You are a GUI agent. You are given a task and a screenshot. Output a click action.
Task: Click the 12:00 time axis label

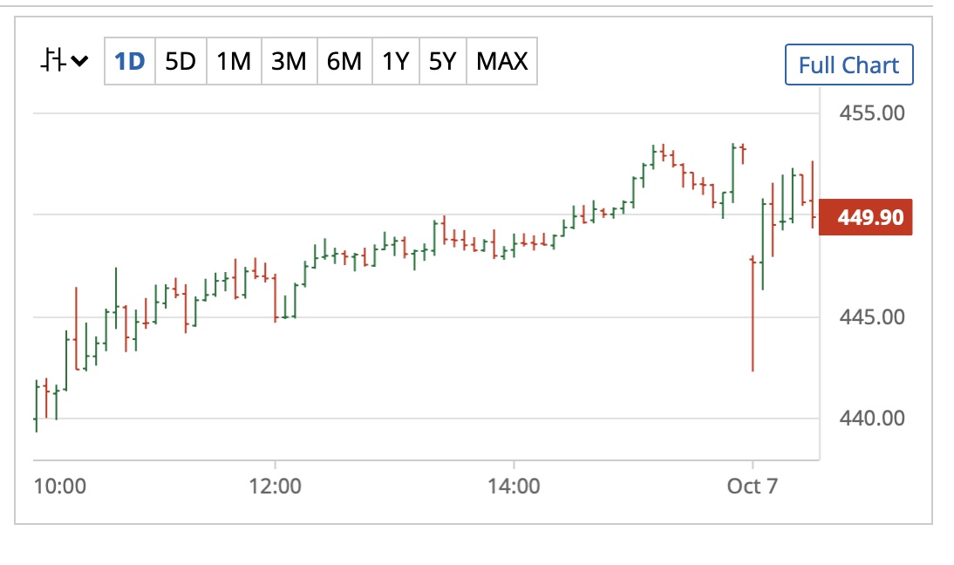tap(275, 486)
